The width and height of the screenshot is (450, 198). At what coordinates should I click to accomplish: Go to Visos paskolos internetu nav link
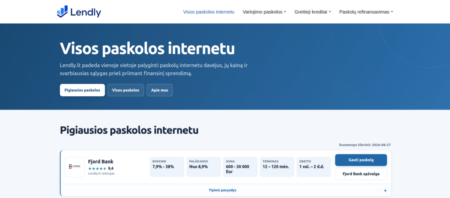tap(209, 12)
